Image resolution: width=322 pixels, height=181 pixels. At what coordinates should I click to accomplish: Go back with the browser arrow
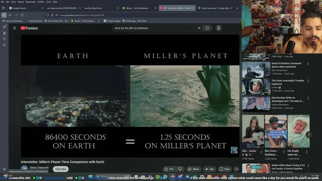coord(10,15)
